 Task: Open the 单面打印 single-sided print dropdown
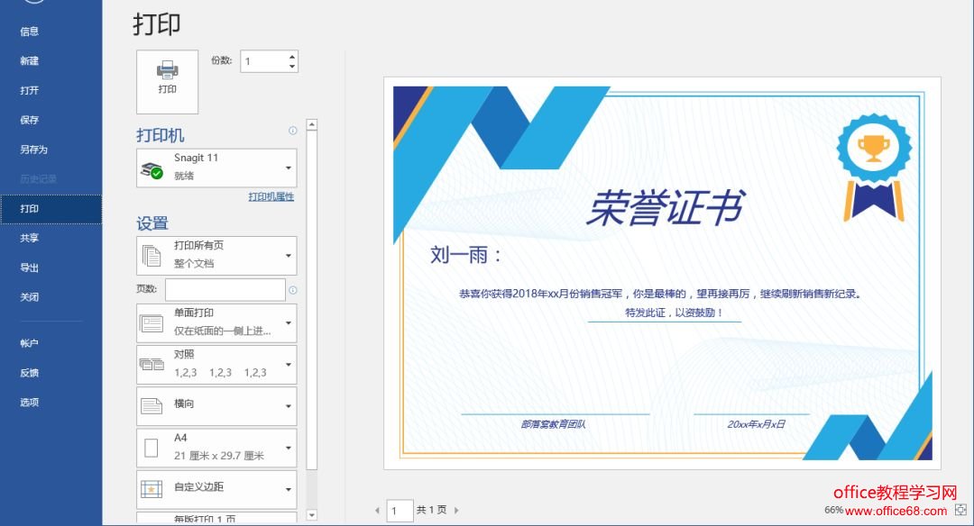pyautogui.click(x=216, y=322)
